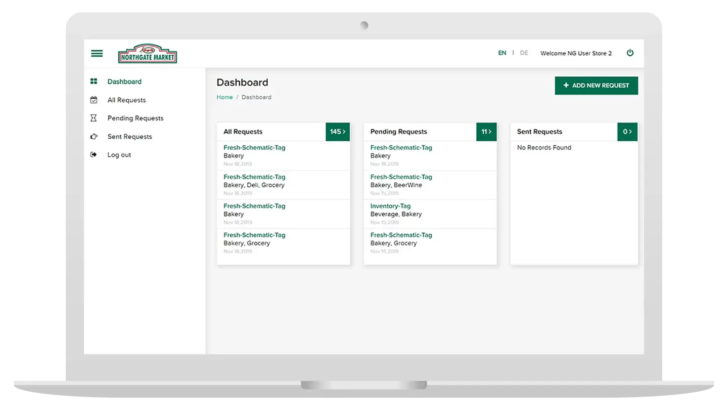Select EN as the active language
Image resolution: width=728 pixels, height=410 pixels.
pos(502,53)
